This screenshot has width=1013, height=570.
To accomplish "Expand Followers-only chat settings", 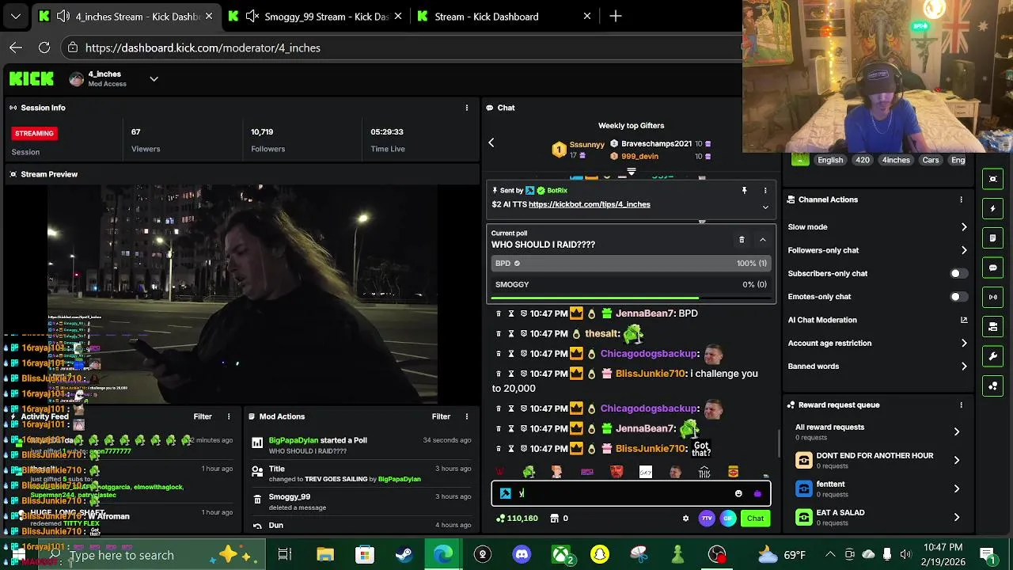I will pos(964,250).
